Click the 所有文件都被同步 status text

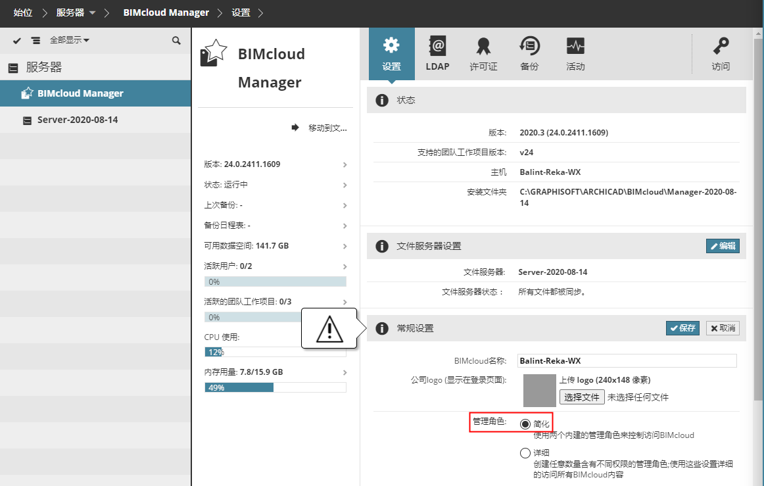[x=552, y=292]
